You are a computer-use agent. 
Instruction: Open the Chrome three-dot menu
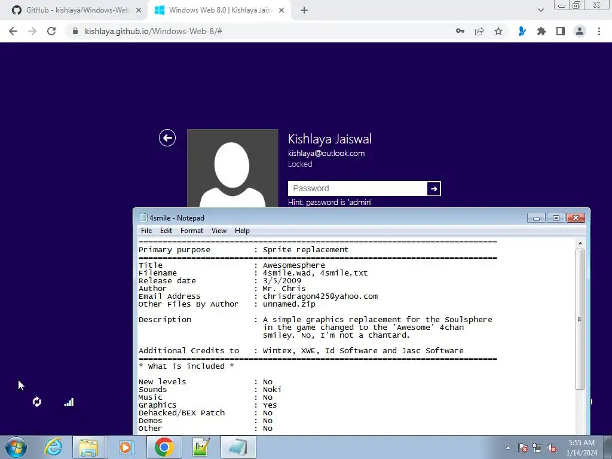coord(599,31)
